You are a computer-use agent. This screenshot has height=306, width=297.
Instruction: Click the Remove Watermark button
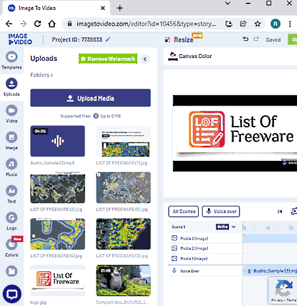click(108, 59)
